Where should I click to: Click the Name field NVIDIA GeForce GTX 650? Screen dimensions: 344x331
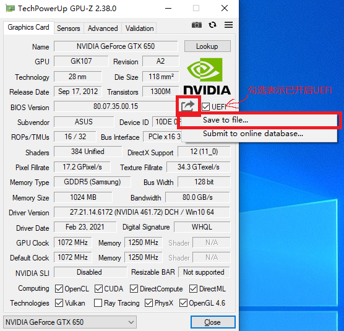tap(116, 46)
